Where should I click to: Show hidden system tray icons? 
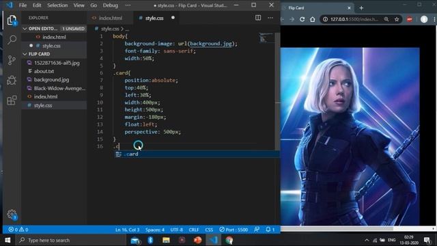[367, 240]
